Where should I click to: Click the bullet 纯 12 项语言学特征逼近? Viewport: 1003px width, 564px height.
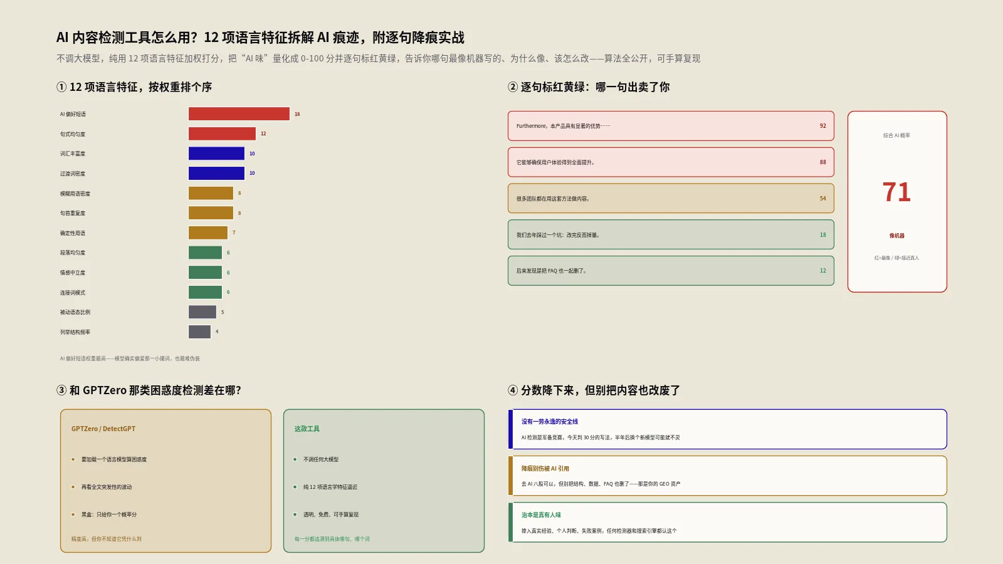[330, 487]
